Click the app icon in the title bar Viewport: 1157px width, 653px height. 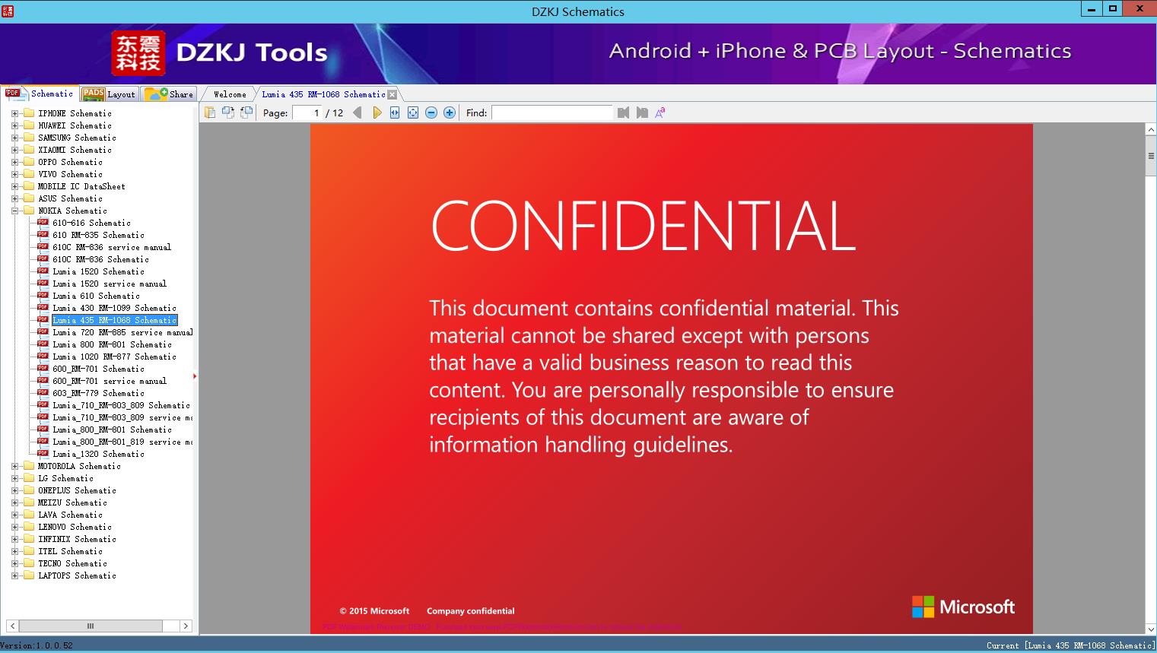(x=8, y=11)
